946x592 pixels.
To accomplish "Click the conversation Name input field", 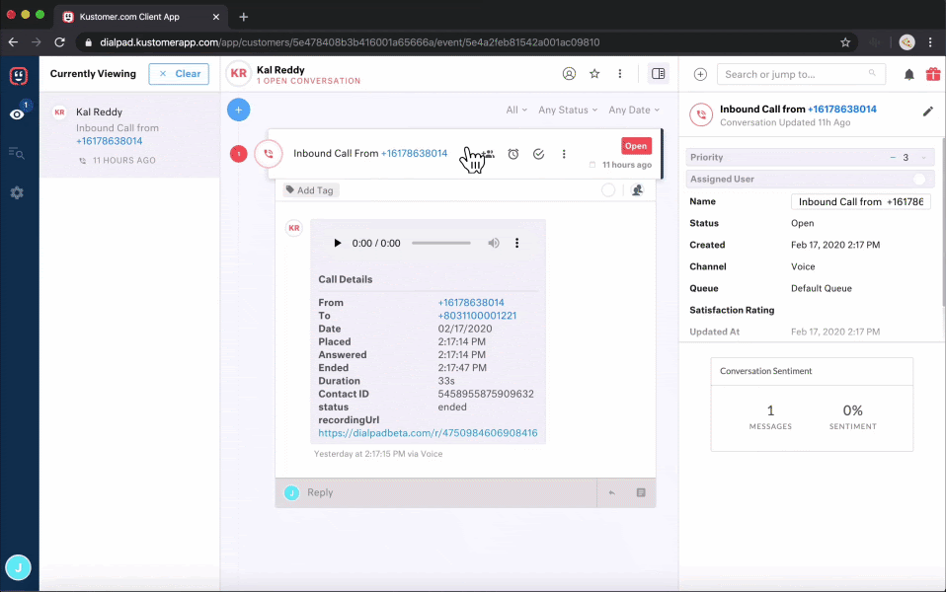I will 860,201.
